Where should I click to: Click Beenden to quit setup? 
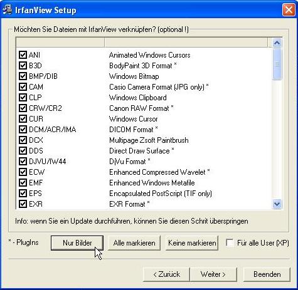click(267, 274)
